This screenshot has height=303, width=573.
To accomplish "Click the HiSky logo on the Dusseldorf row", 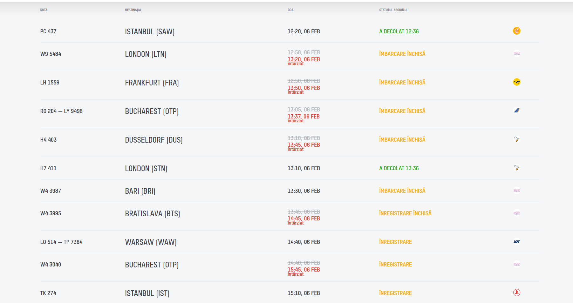I will pos(516,139).
